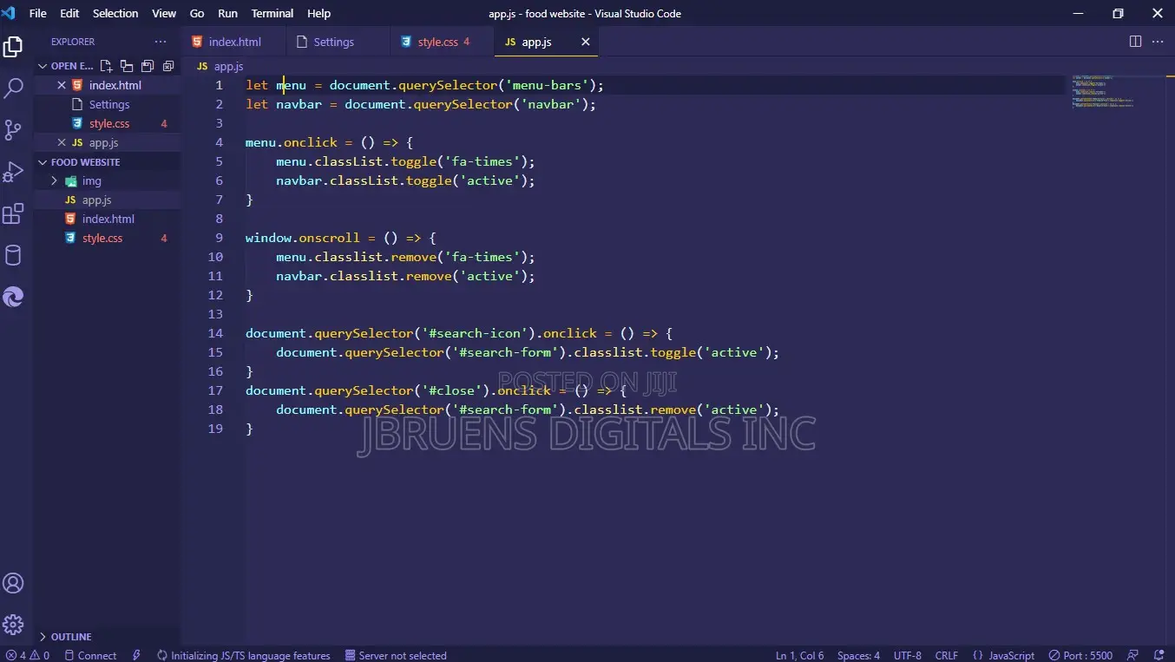The image size is (1175, 662).
Task: Change indentation via Spaces: 4
Action: pyautogui.click(x=858, y=655)
